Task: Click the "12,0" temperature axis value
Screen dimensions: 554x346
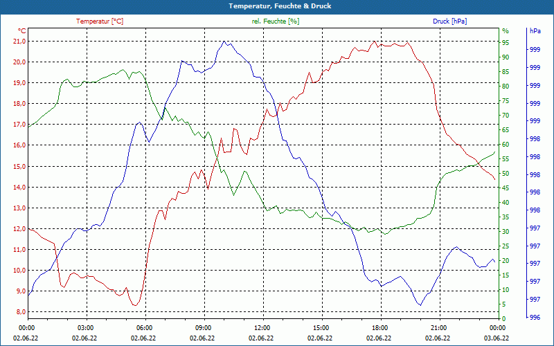Action: point(19,229)
